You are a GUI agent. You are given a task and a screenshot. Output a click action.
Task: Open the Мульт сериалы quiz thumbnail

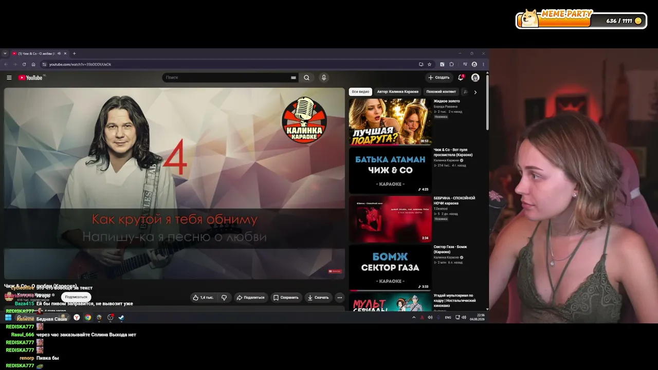(x=390, y=302)
